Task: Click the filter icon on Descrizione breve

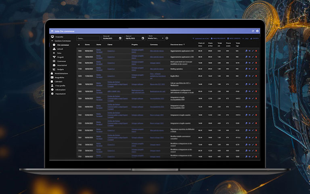Action: pos(184,44)
